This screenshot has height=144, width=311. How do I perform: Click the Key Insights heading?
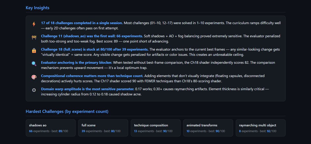coord(37,8)
